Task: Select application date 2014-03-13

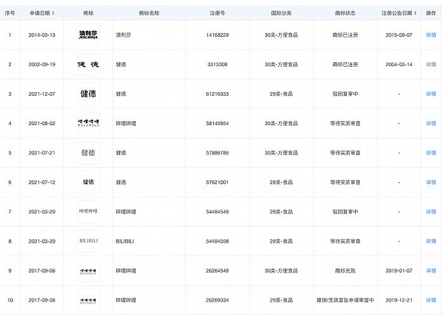Action: click(42, 35)
